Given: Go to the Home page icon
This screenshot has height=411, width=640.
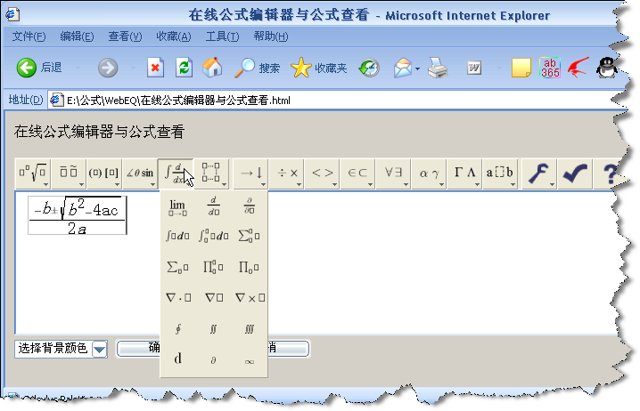Looking at the screenshot, I should [x=212, y=68].
